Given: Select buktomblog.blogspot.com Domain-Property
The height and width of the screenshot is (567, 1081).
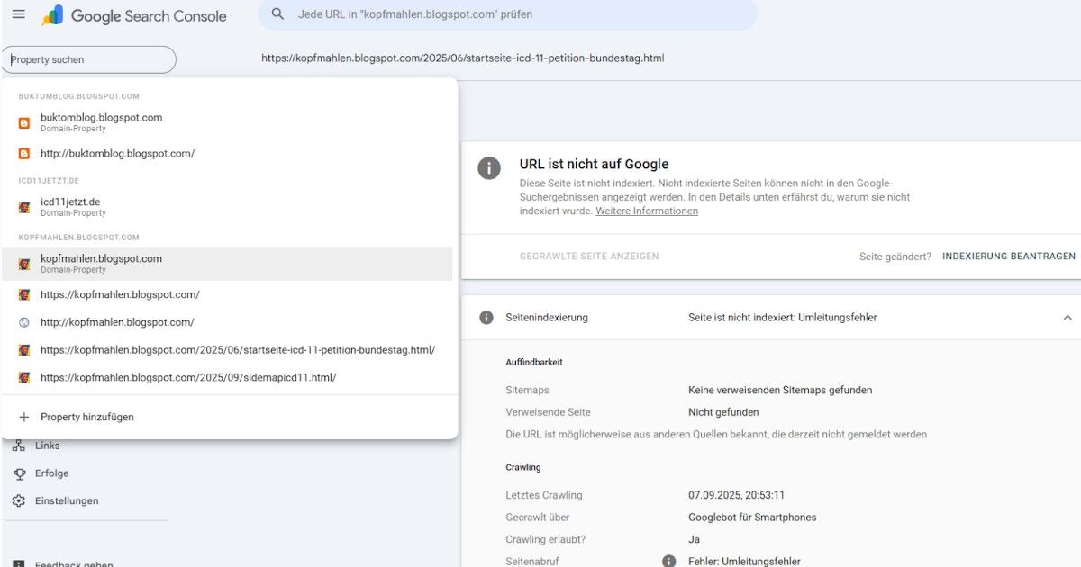Looking at the screenshot, I should [101, 122].
